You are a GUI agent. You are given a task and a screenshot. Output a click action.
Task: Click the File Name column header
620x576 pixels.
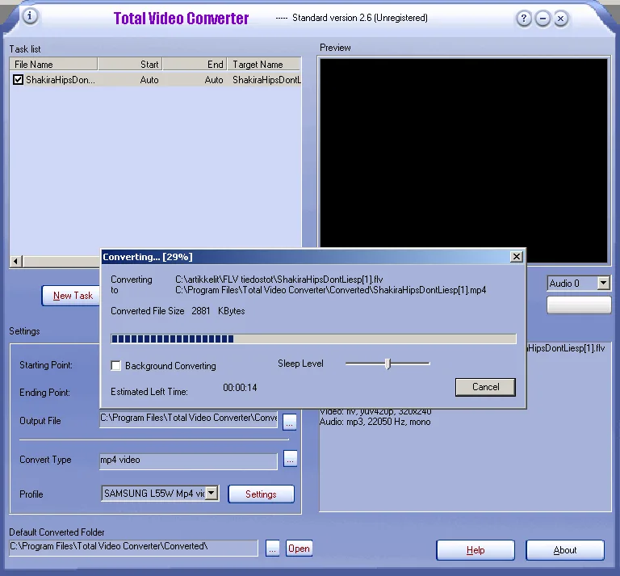[x=53, y=64]
